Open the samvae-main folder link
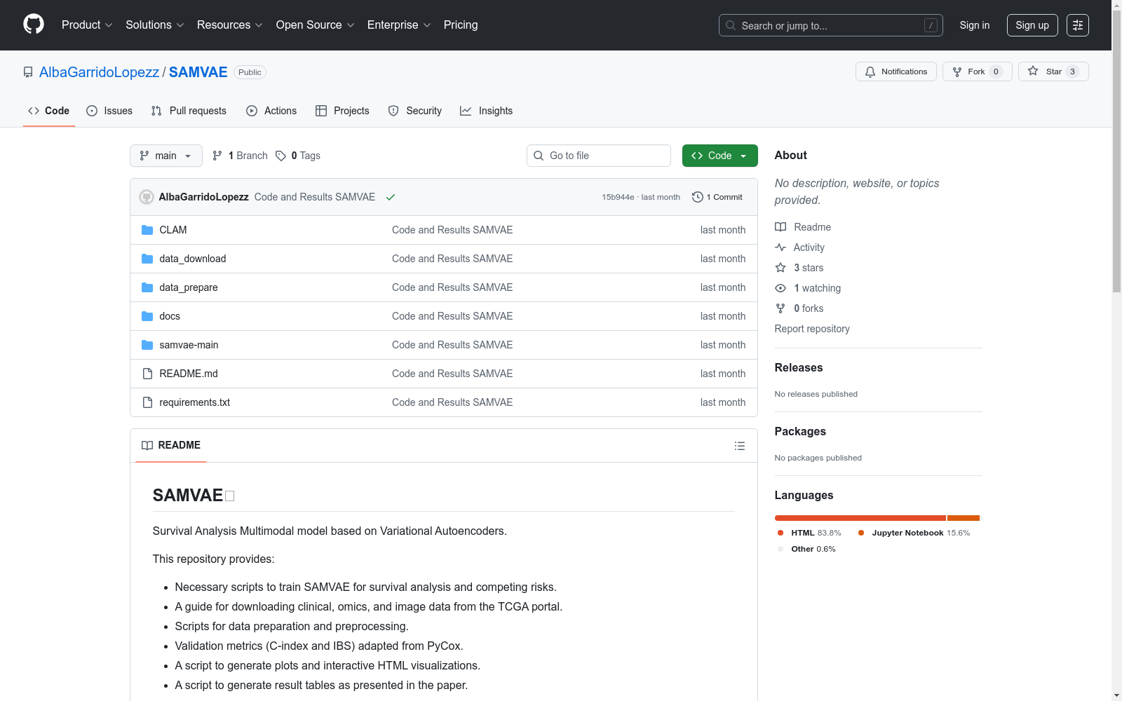1122x701 pixels. 189,345
